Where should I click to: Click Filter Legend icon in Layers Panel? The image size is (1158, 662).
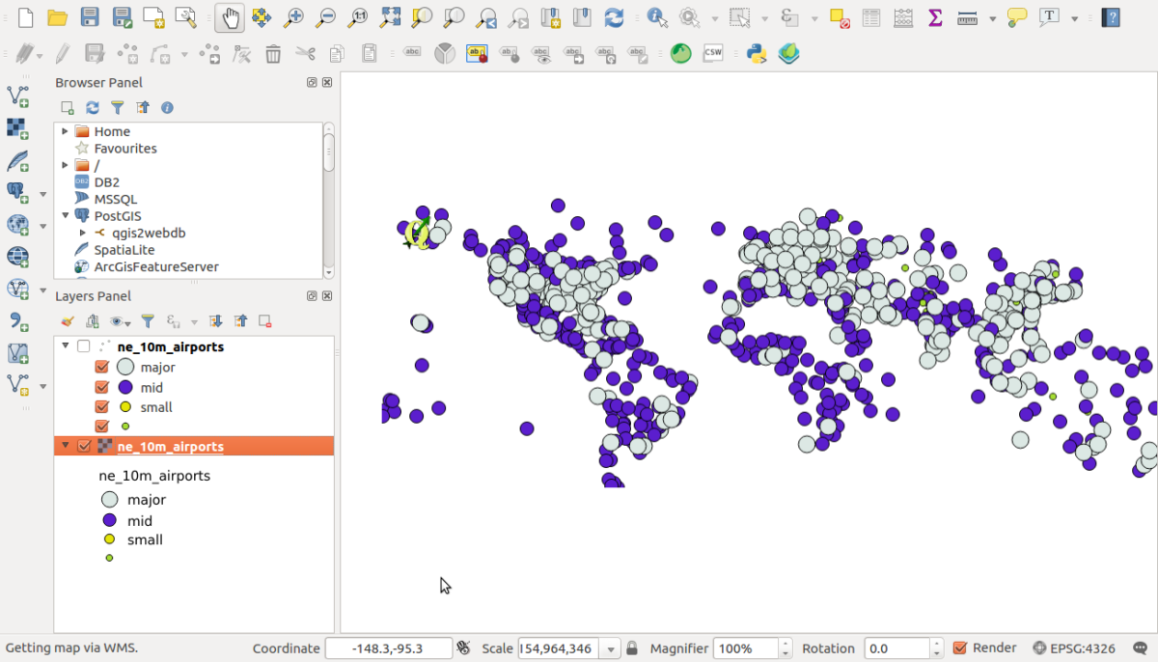click(148, 321)
